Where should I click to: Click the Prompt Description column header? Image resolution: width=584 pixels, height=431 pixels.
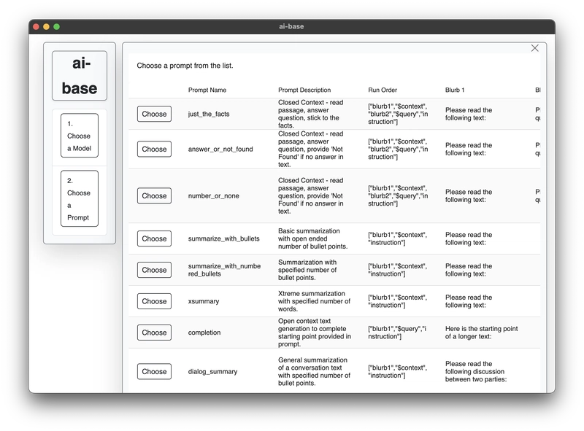(304, 90)
